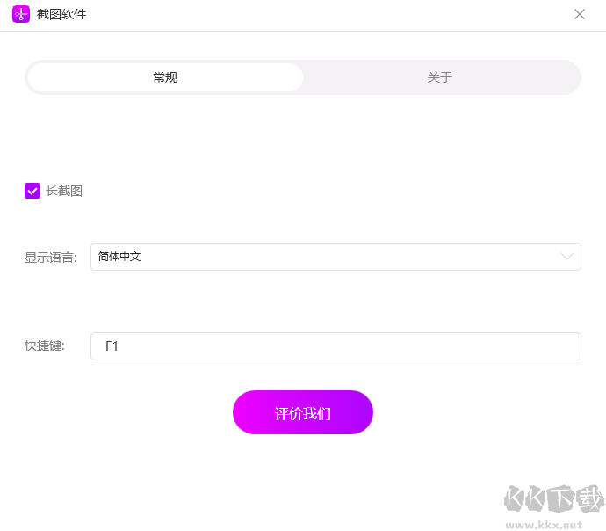Expand the language chevron arrow

[x=567, y=257]
